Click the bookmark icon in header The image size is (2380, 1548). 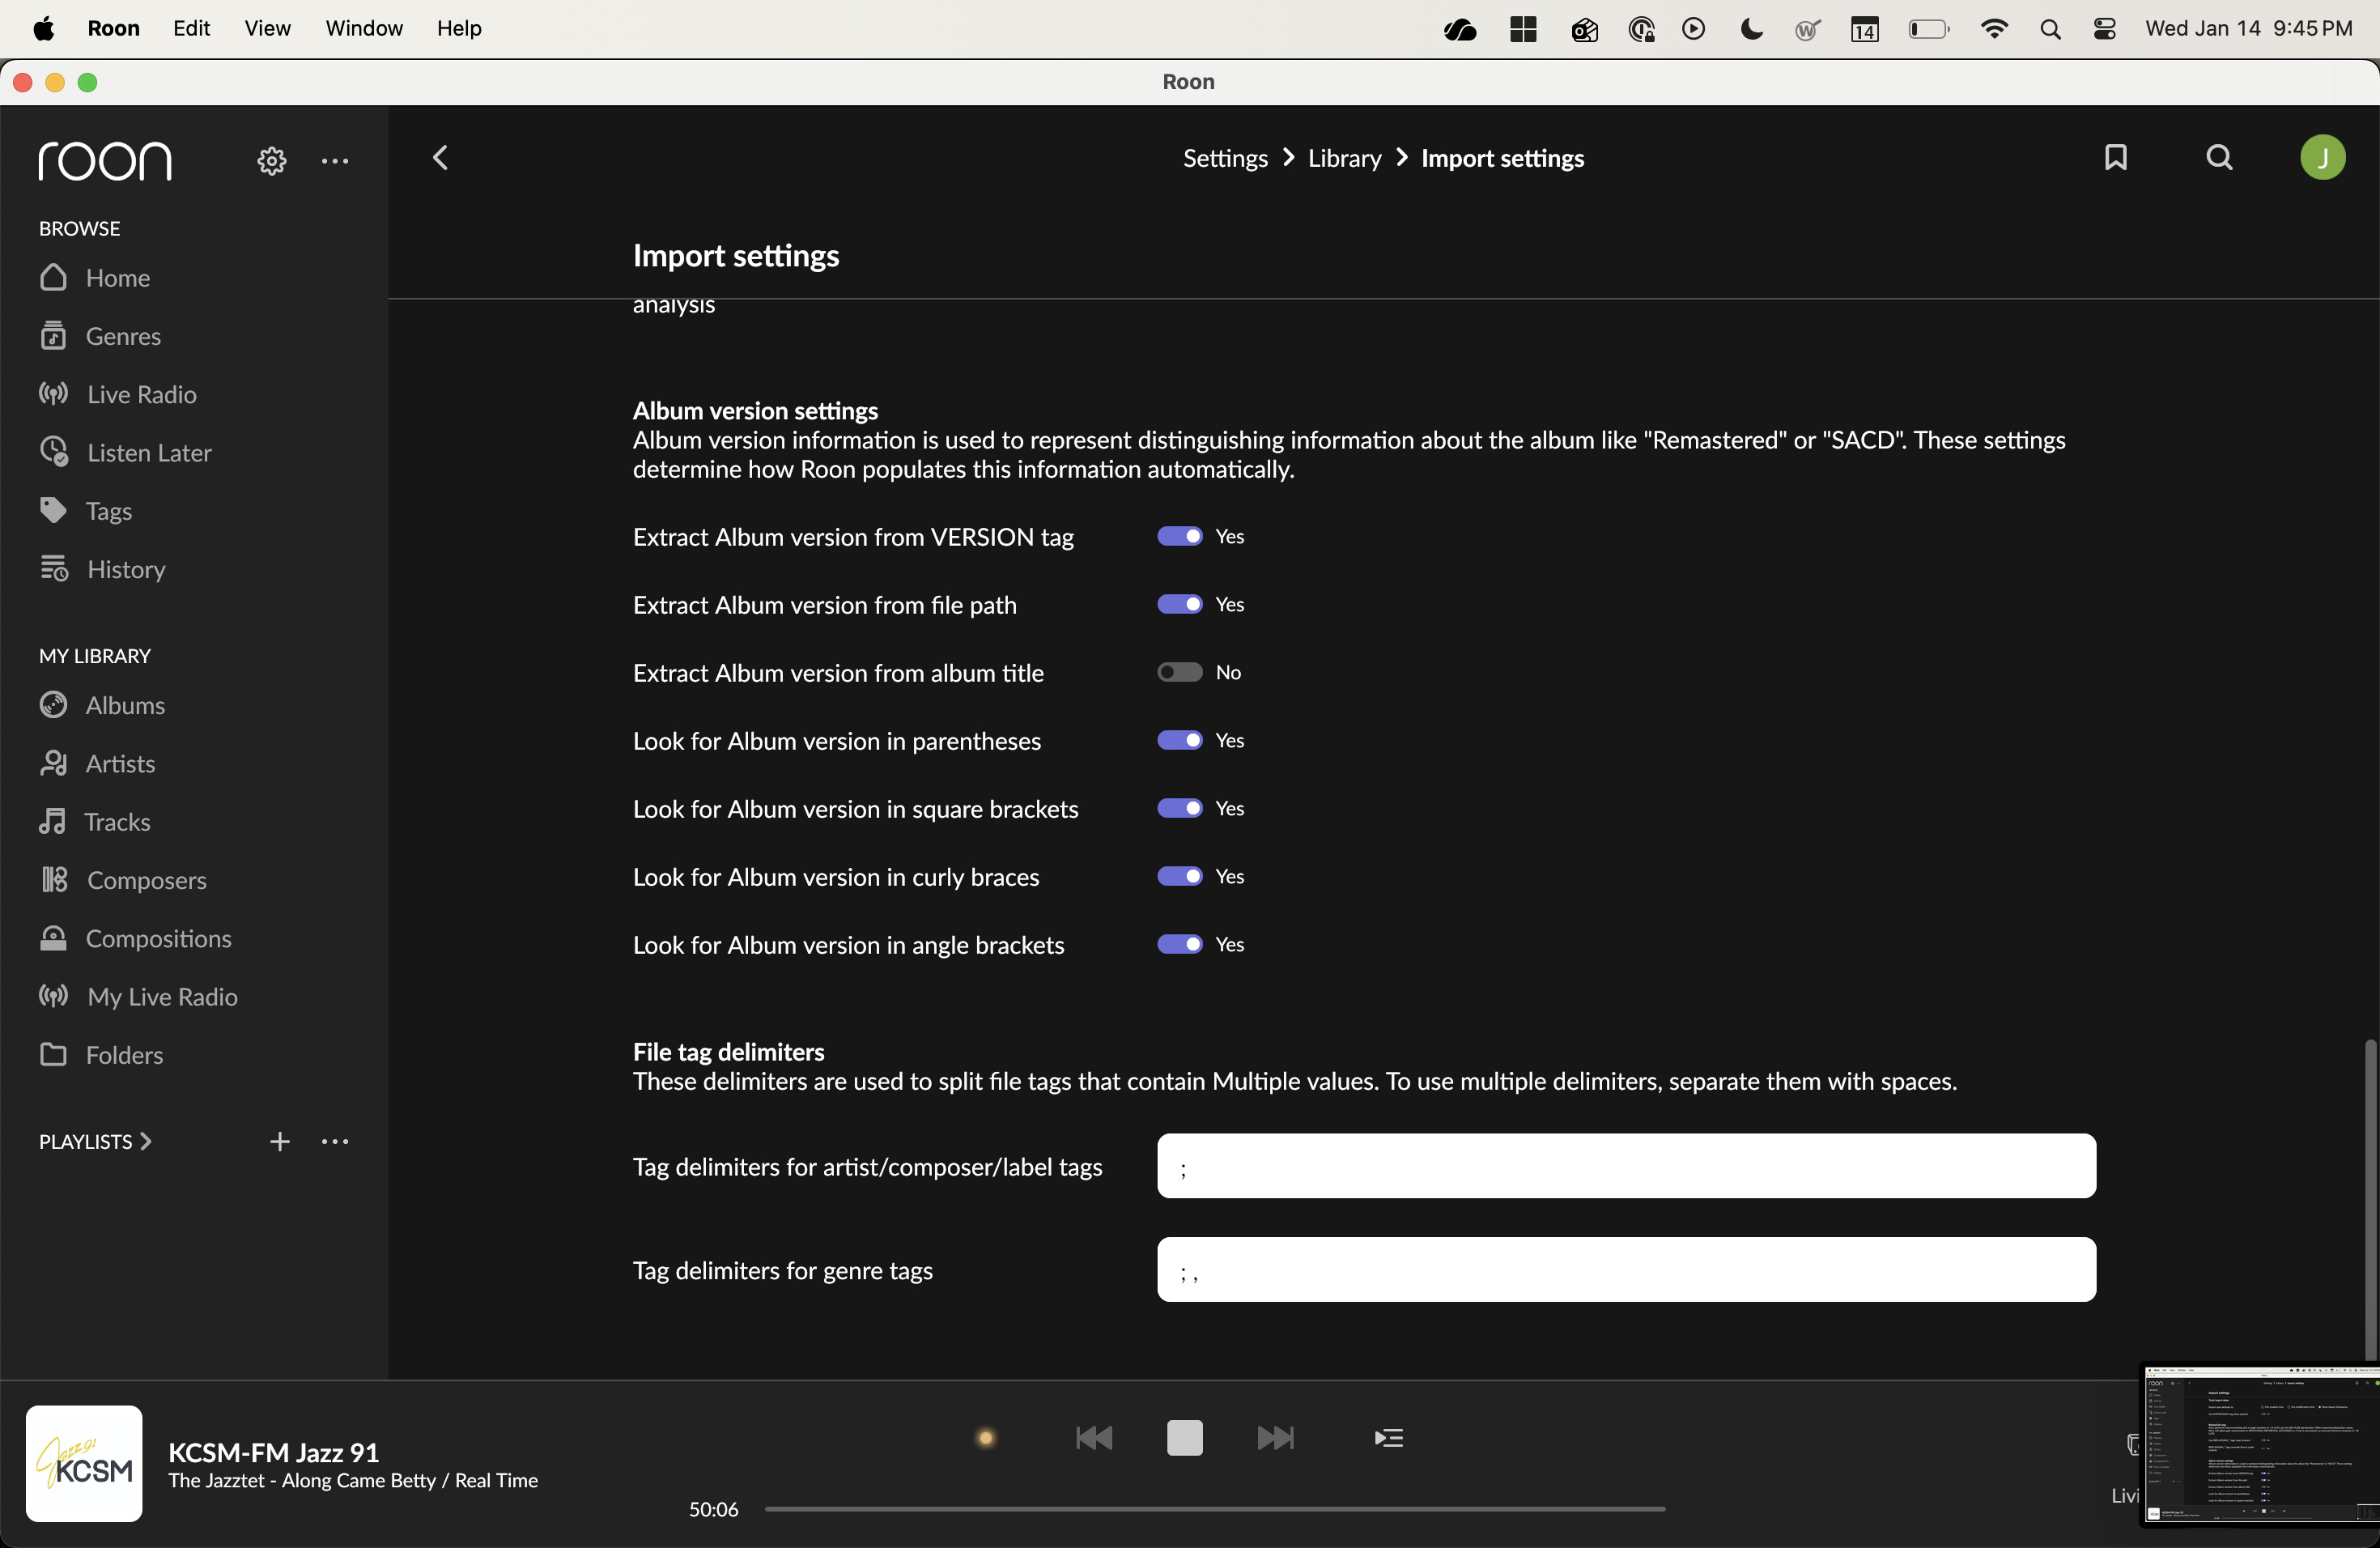point(2115,157)
